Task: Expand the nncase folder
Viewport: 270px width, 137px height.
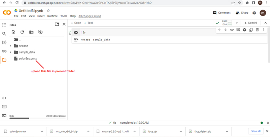Action: click(10, 46)
